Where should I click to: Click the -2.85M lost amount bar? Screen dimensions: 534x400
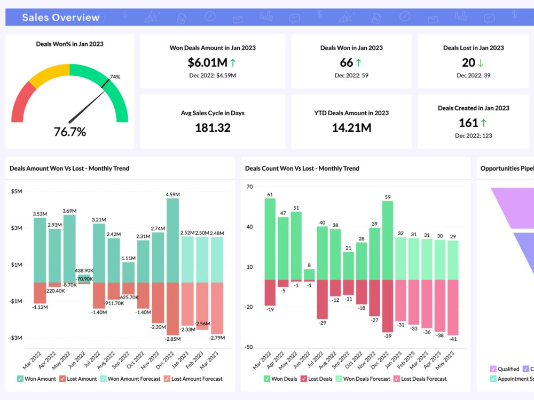coord(172,309)
